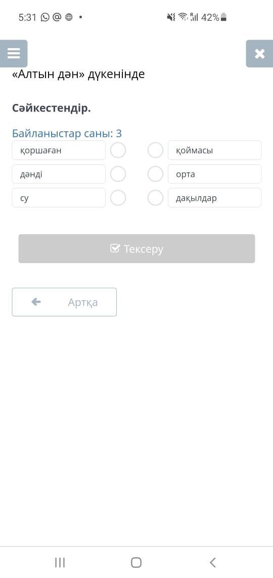Screen dimensions: 273x578
Task: Tap the WhatsApp notification icon in status bar
Action: [x=45, y=17]
